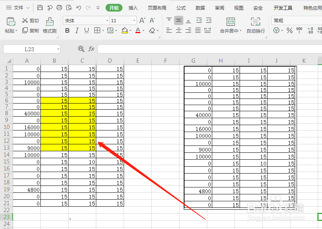The height and width of the screenshot is (229, 322).
Task: Click cell A8 containing 40000
Action: click(27, 113)
